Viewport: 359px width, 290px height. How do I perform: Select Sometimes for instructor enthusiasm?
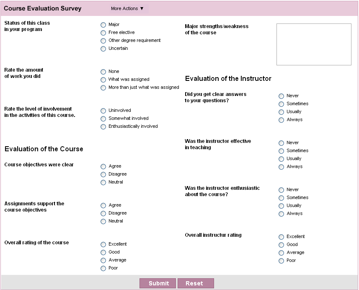pos(282,198)
